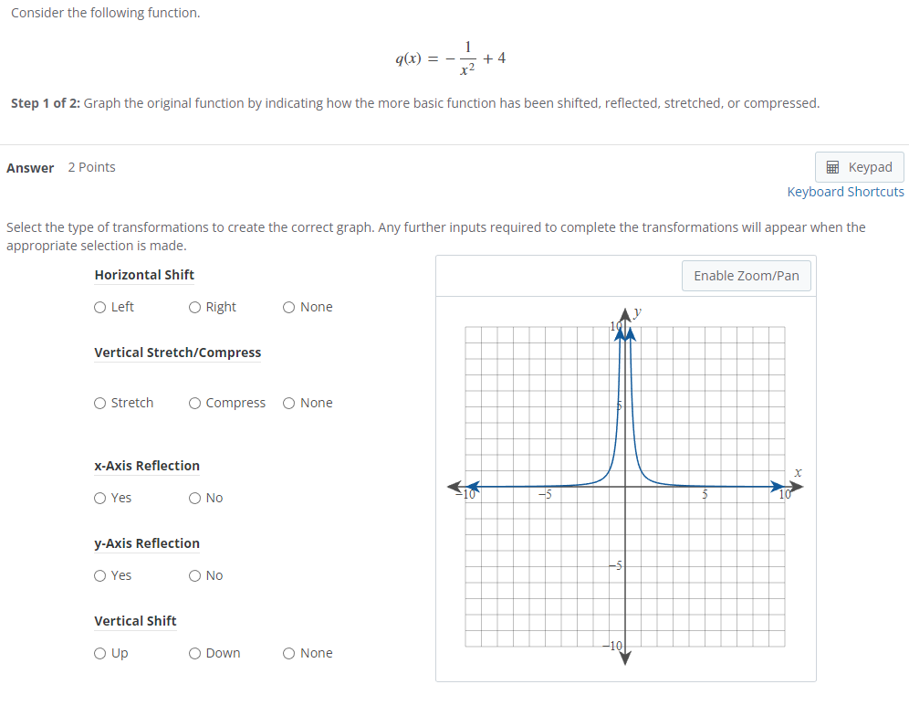
Task: Choose Stretch under Vertical Stretch/Compress
Action: 99,403
